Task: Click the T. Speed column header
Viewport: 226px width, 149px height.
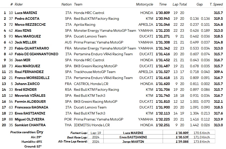Action: 216,4
